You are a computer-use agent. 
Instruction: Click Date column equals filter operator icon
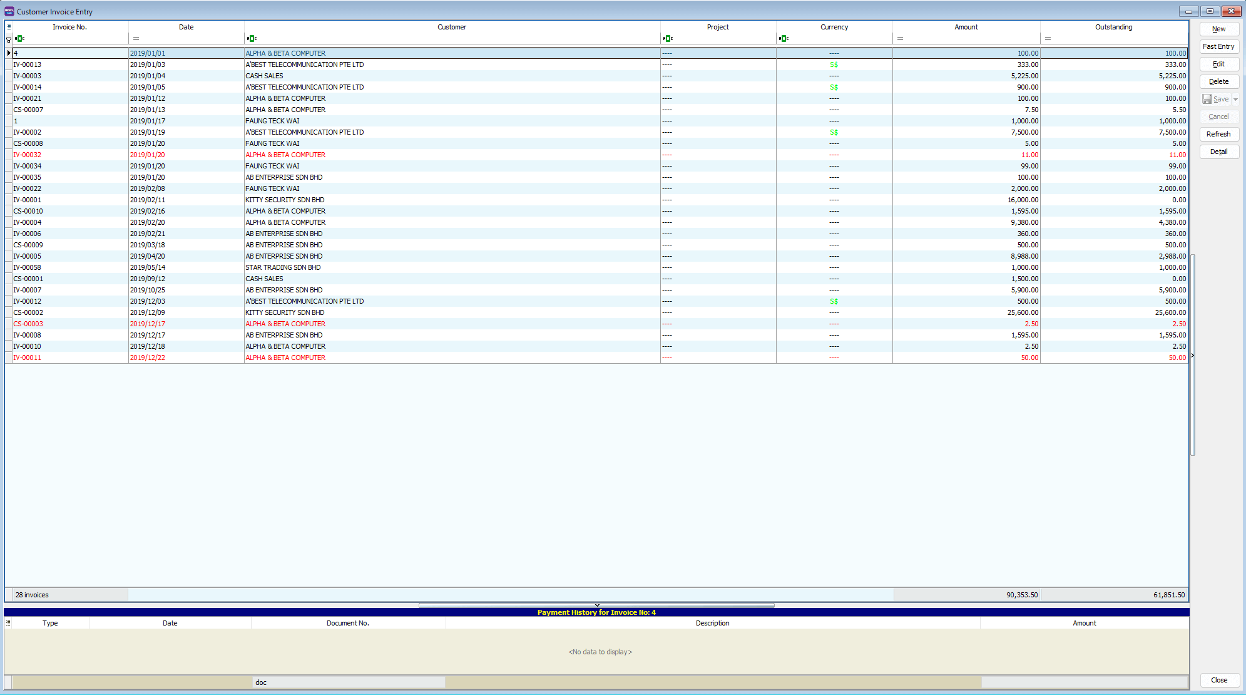point(136,39)
